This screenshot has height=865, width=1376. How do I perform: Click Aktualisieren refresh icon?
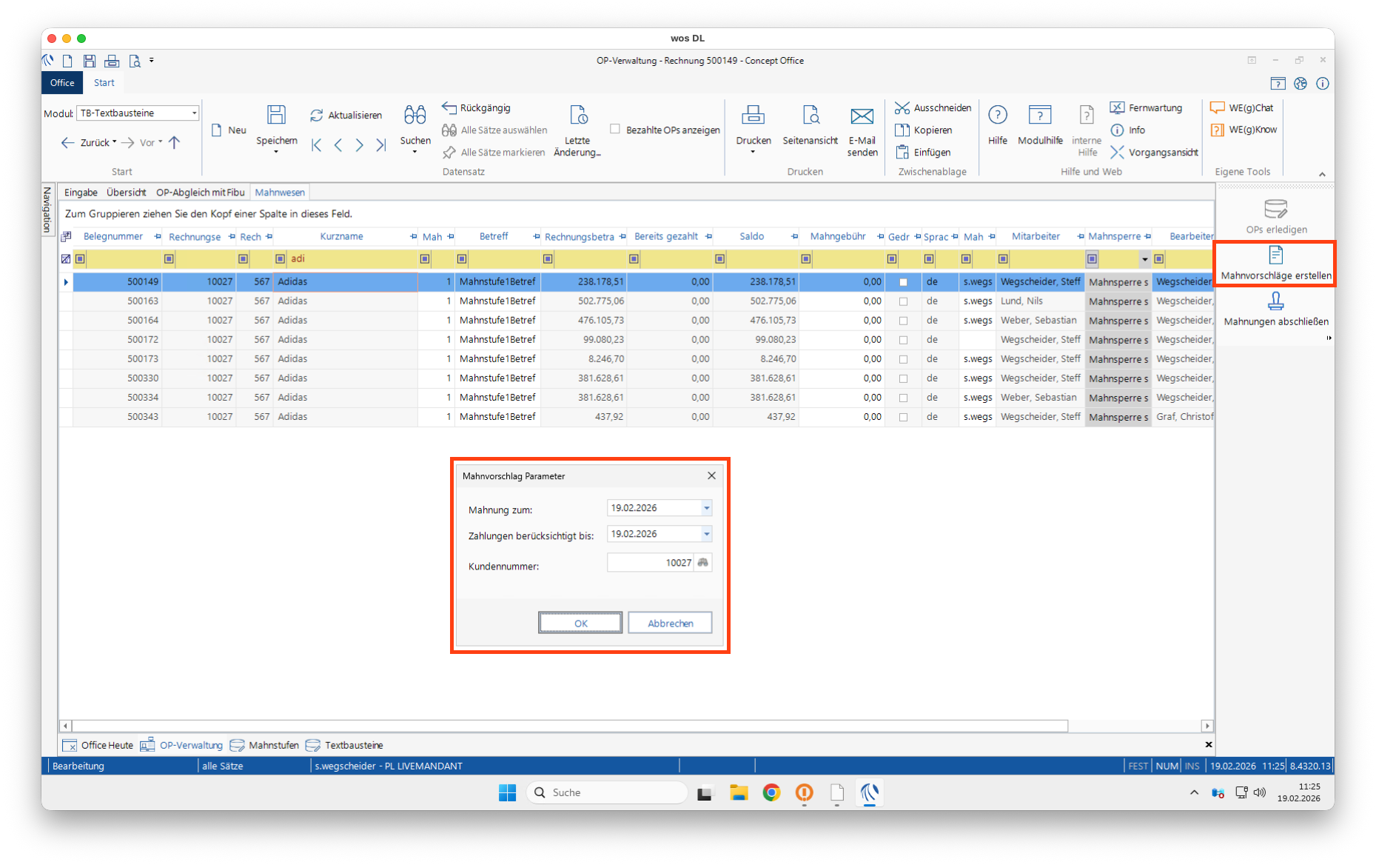tap(317, 116)
